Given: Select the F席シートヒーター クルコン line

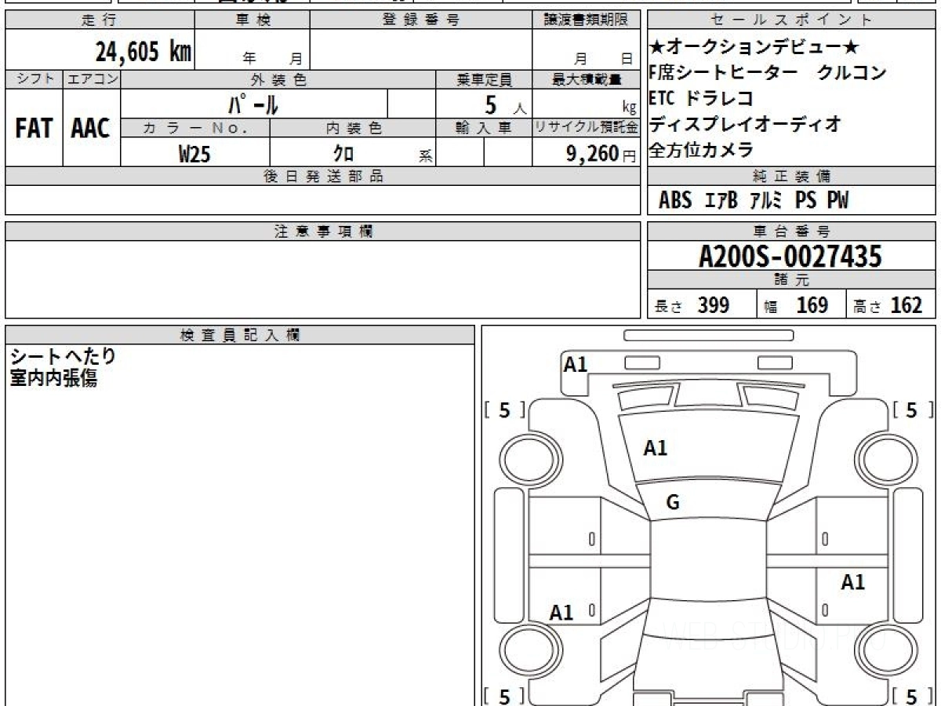Looking at the screenshot, I should click(x=768, y=72).
